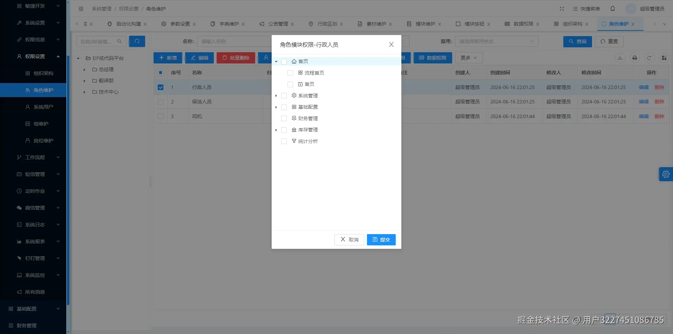The height and width of the screenshot is (334, 673).
Task: Click the magnifier icon in organization search box
Action: click(x=120, y=41)
